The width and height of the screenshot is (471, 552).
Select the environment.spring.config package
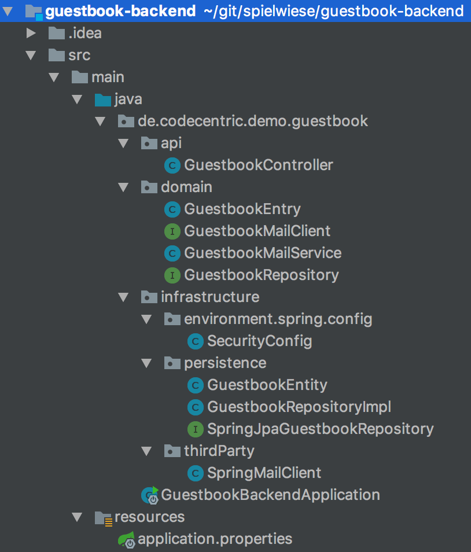coord(278,319)
